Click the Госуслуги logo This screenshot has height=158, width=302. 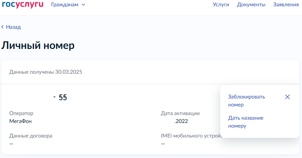22,4
